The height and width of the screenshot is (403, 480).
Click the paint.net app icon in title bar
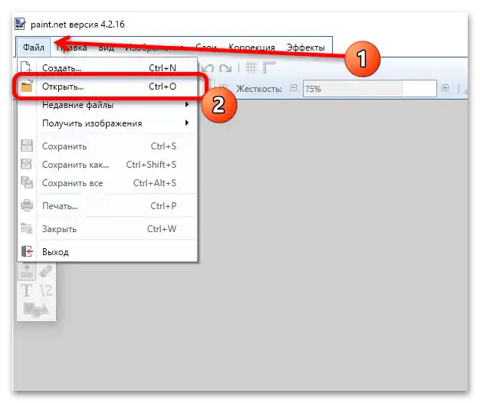(x=20, y=24)
